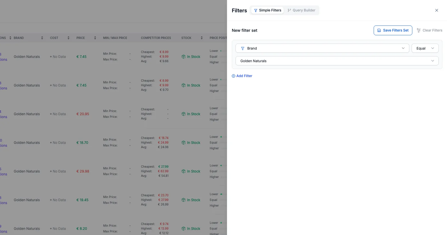Click the highest competitor price € 13.99
447x235 pixels.
tap(164, 229)
